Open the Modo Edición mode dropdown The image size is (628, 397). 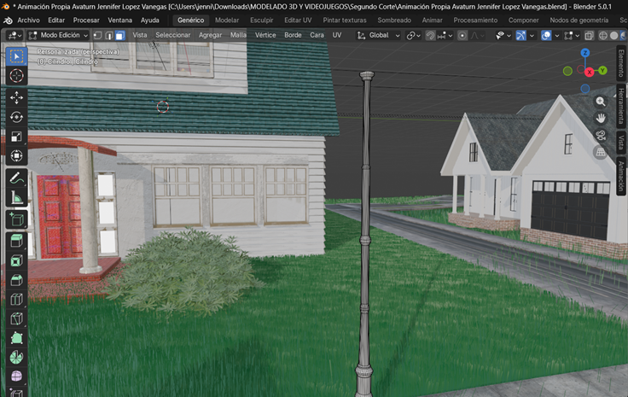point(58,36)
